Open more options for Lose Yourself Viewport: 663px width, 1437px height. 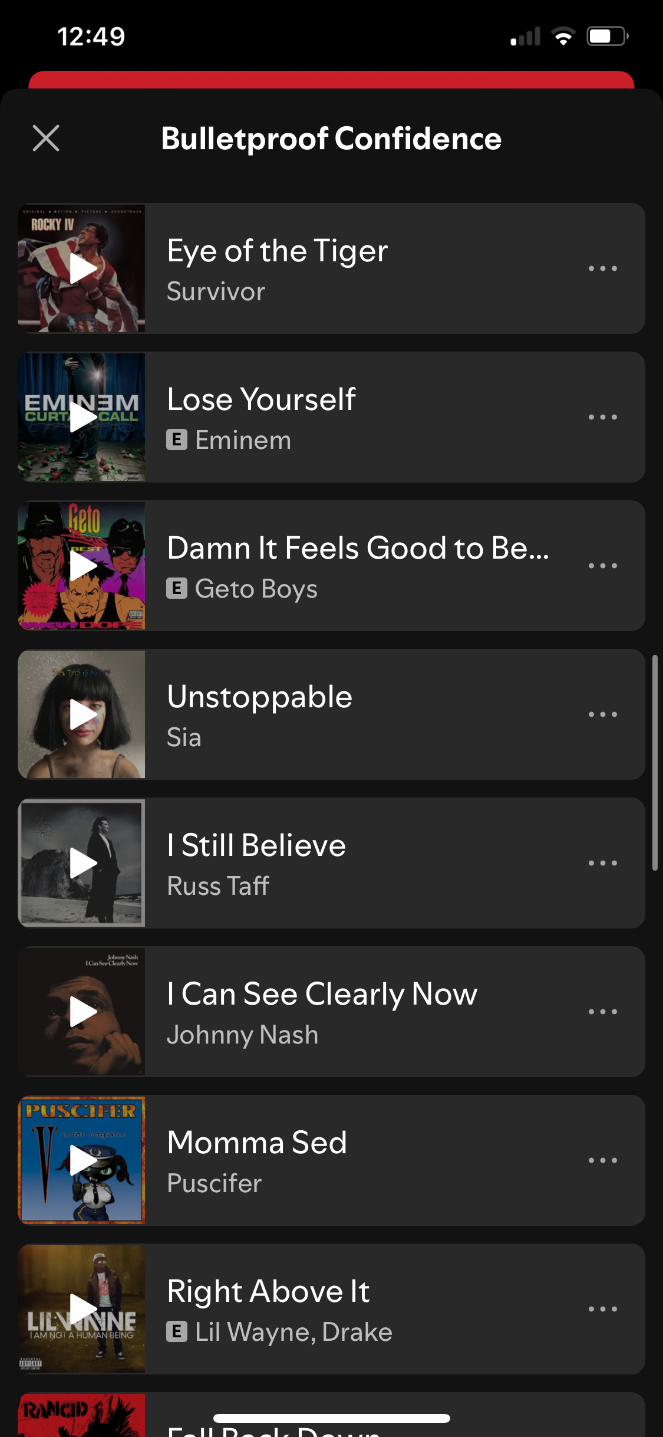click(602, 417)
